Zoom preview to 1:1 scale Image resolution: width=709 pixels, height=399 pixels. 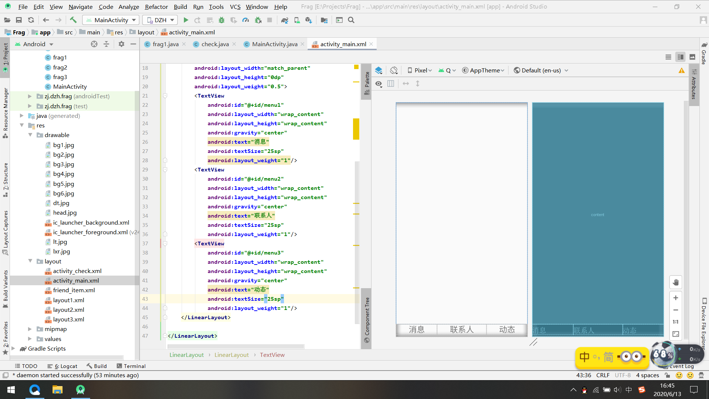tap(676, 321)
